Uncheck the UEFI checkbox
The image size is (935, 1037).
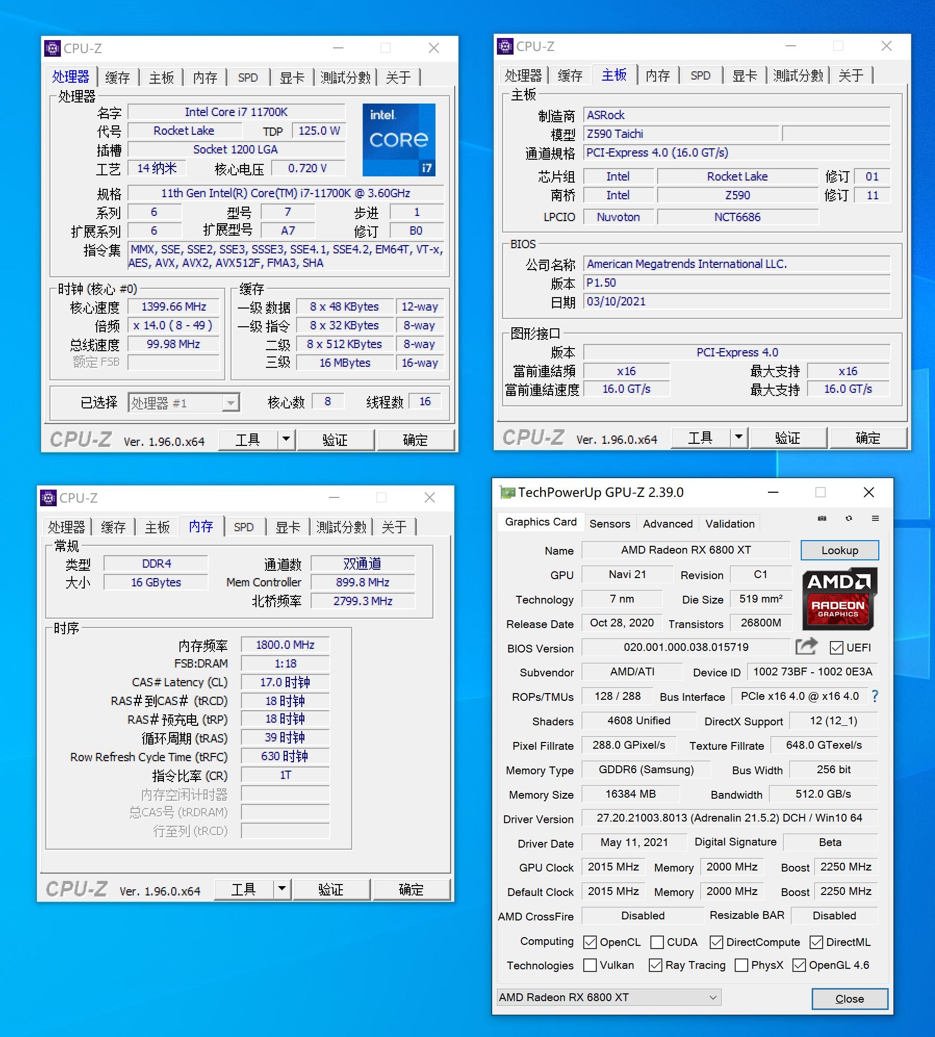pyautogui.click(x=836, y=648)
